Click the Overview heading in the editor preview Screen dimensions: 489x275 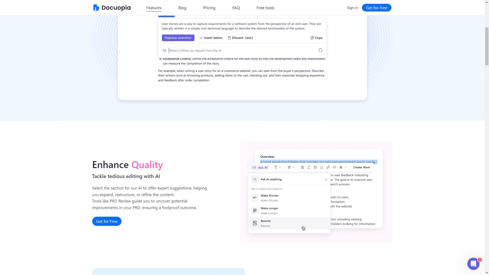point(267,157)
